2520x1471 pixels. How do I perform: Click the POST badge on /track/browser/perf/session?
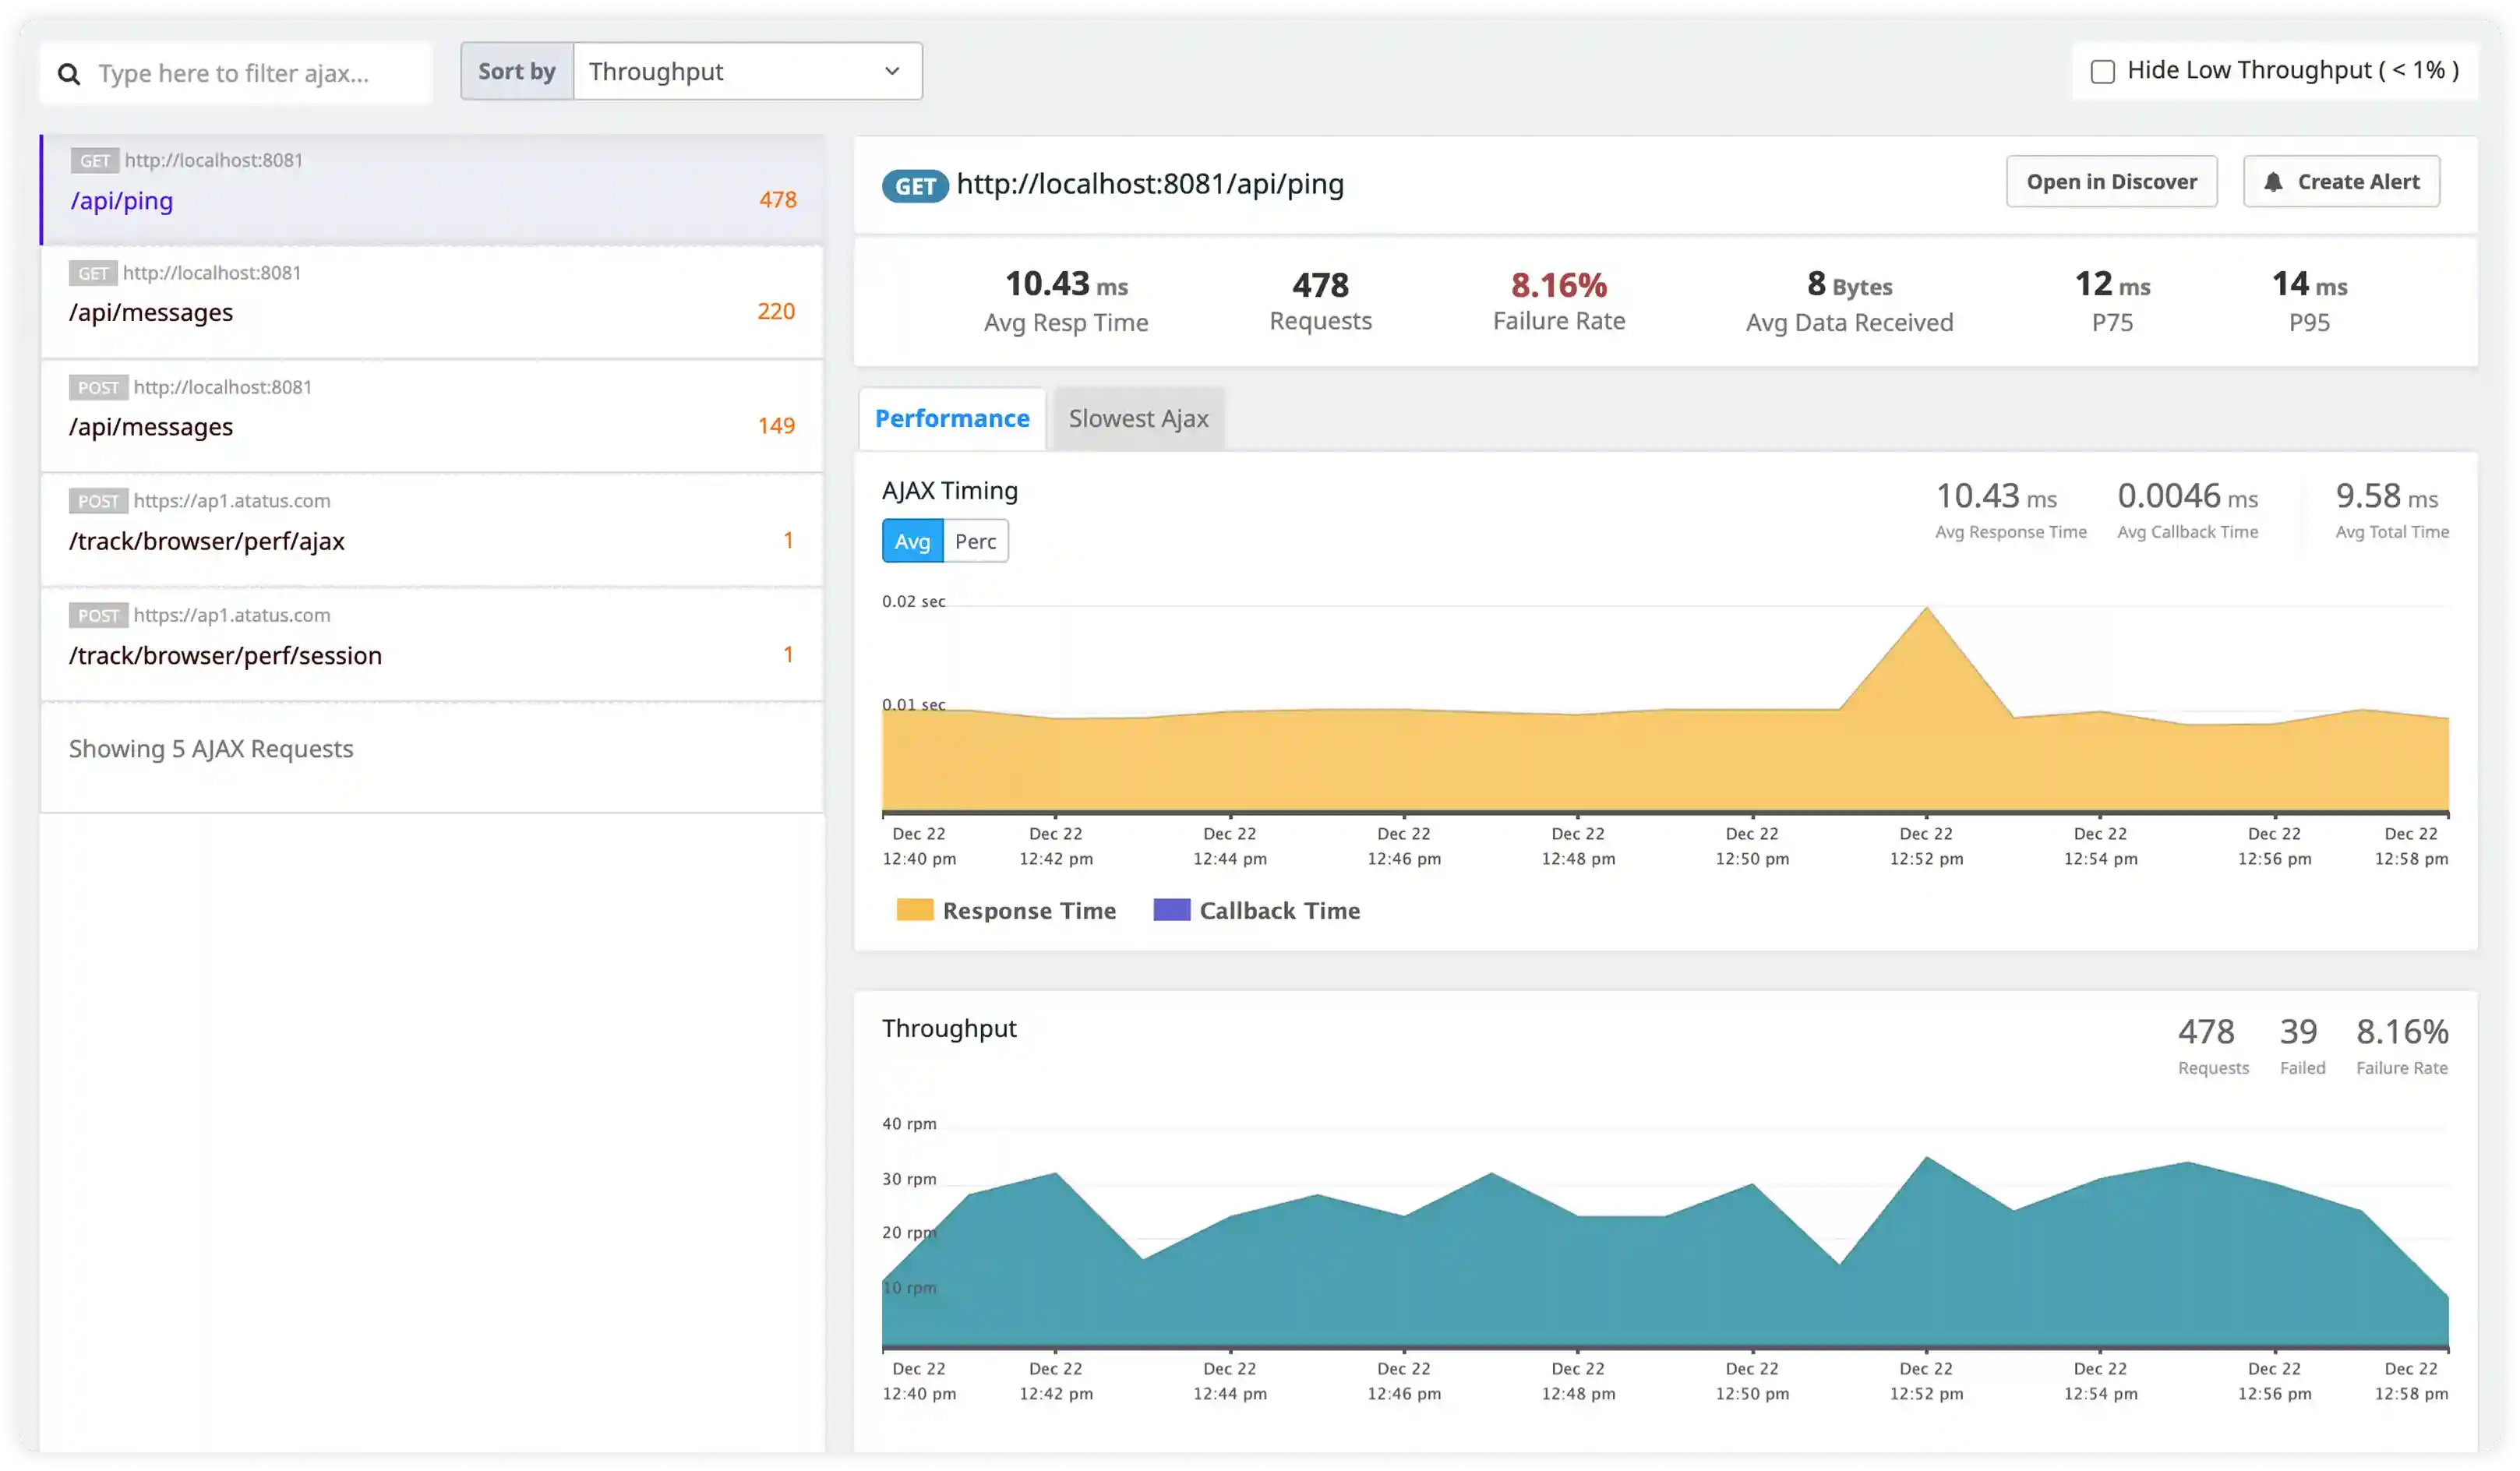pyautogui.click(x=98, y=615)
